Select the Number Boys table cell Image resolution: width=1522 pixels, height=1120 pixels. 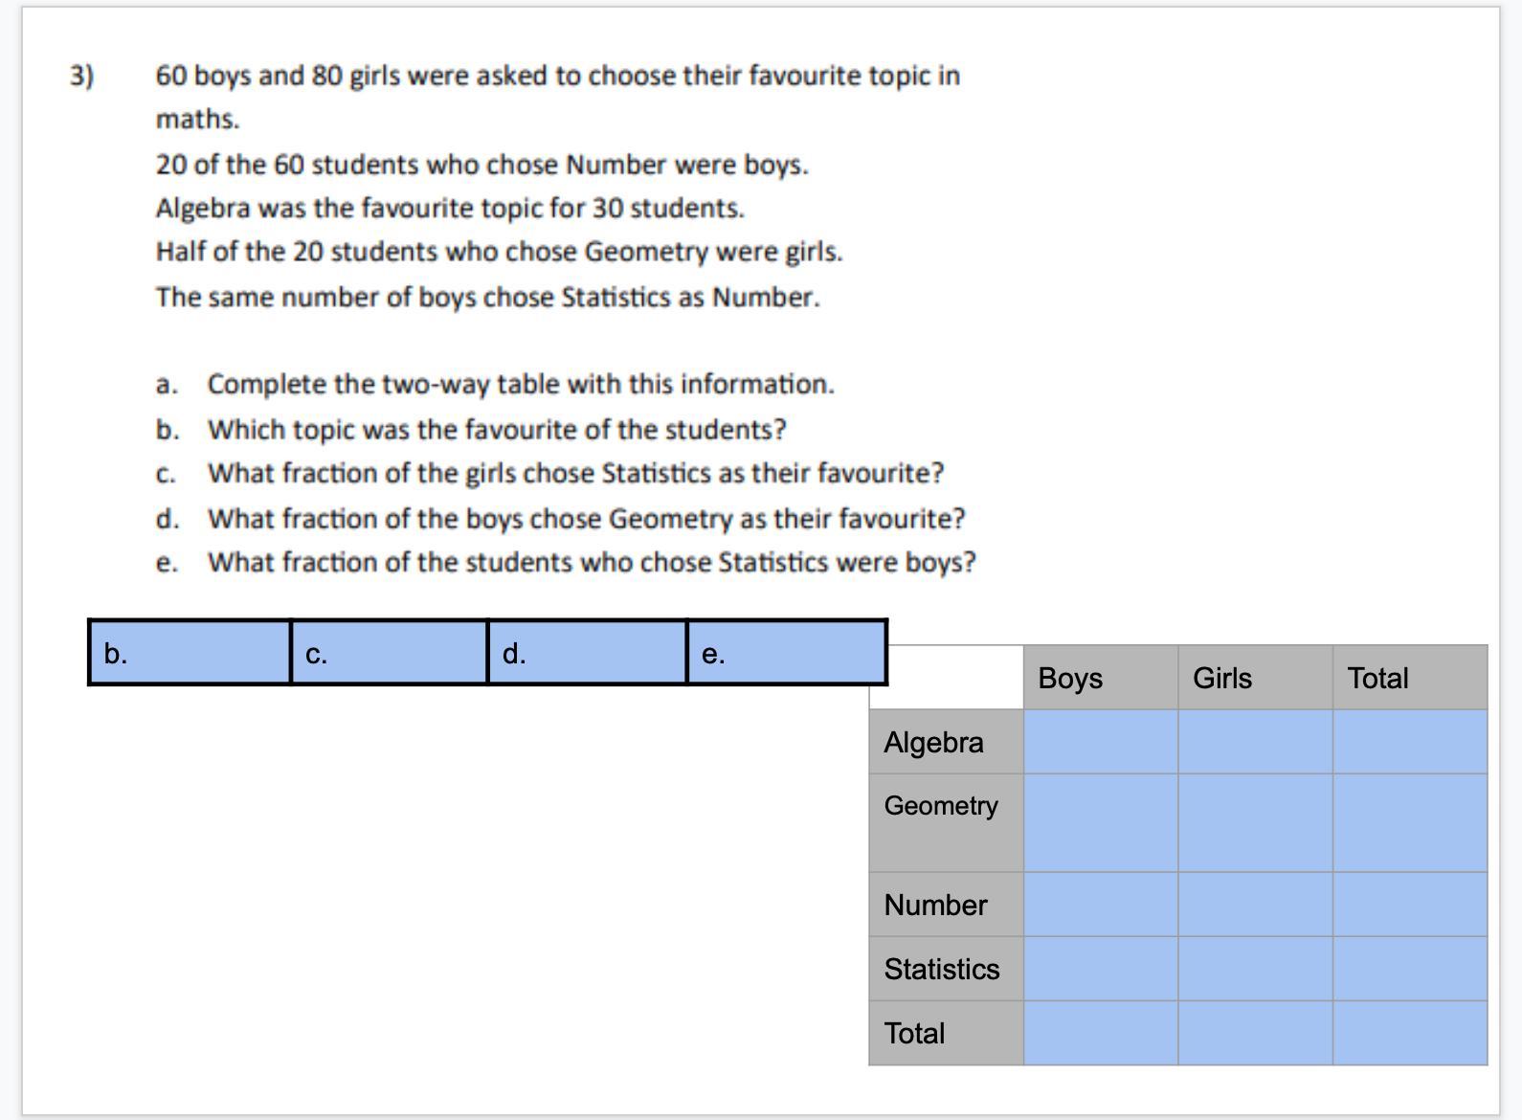coord(1101,905)
